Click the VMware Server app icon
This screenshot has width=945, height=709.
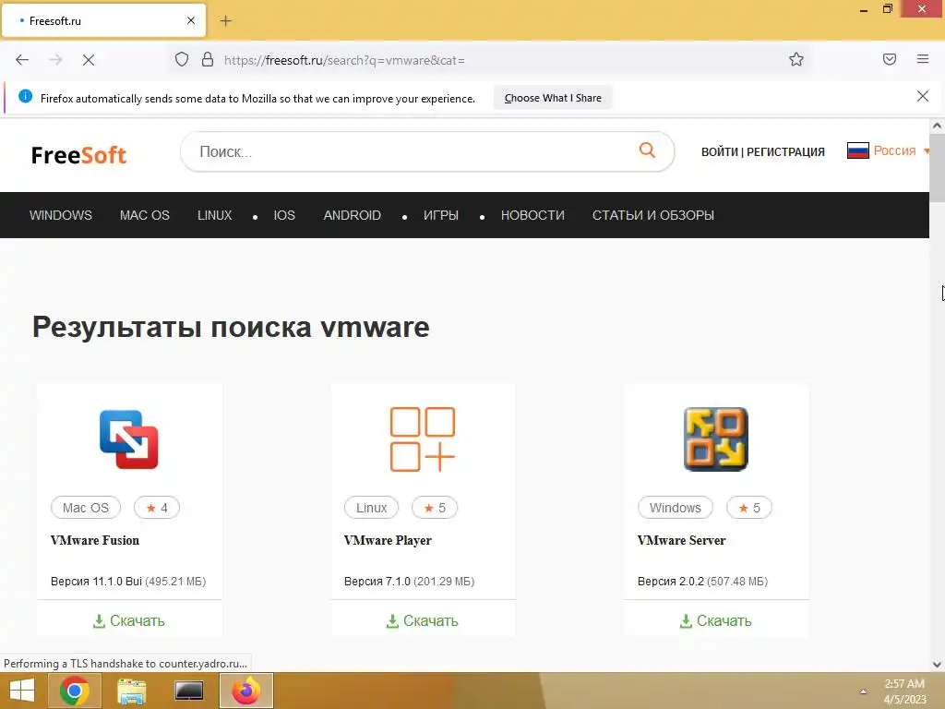coord(716,439)
